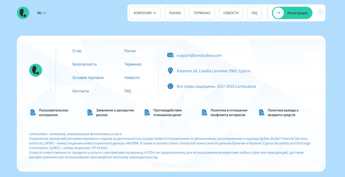Open the FAQ footer link
Screen dimensions: 345x177
pos(128,91)
